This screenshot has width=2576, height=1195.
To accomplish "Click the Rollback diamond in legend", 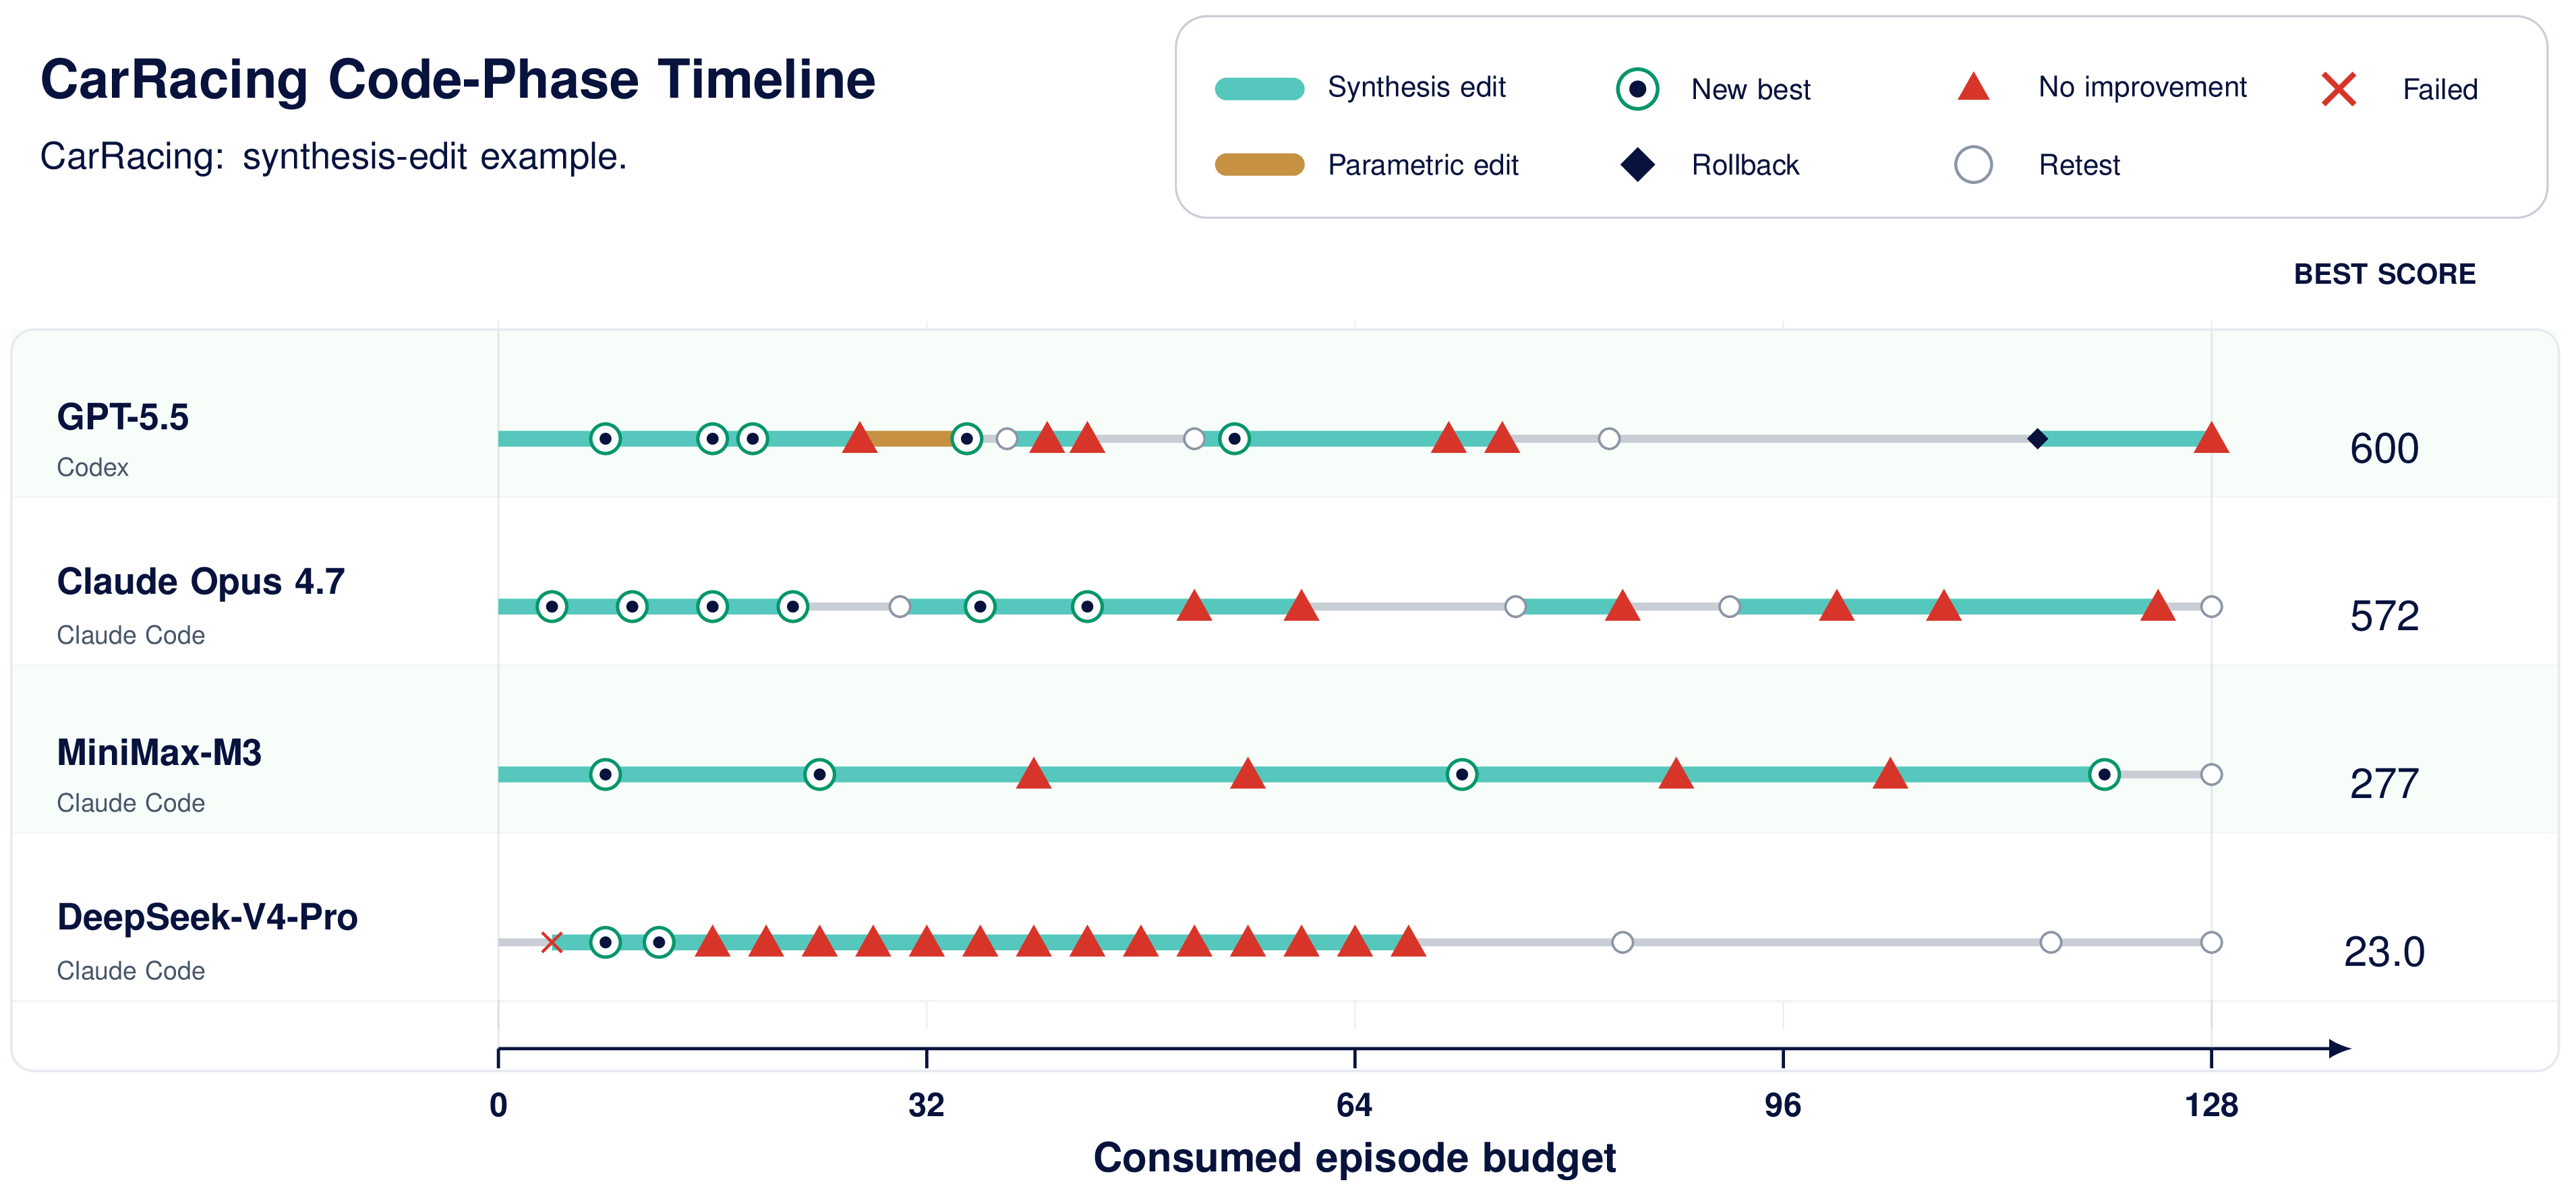I will pos(1637,165).
